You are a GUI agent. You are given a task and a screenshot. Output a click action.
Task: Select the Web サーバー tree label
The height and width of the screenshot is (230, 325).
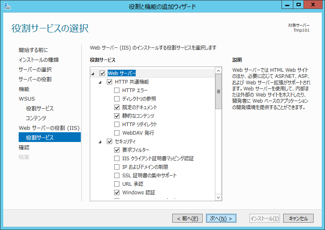tap(121, 73)
